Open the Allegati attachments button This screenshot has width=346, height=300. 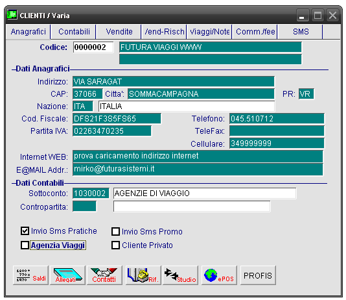point(67,275)
